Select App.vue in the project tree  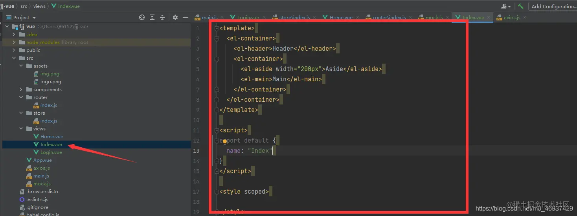pyautogui.click(x=42, y=160)
